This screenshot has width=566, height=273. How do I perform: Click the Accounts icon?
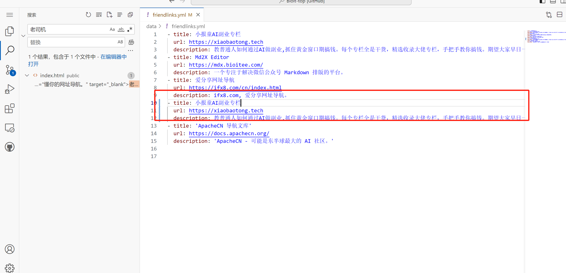(9, 249)
